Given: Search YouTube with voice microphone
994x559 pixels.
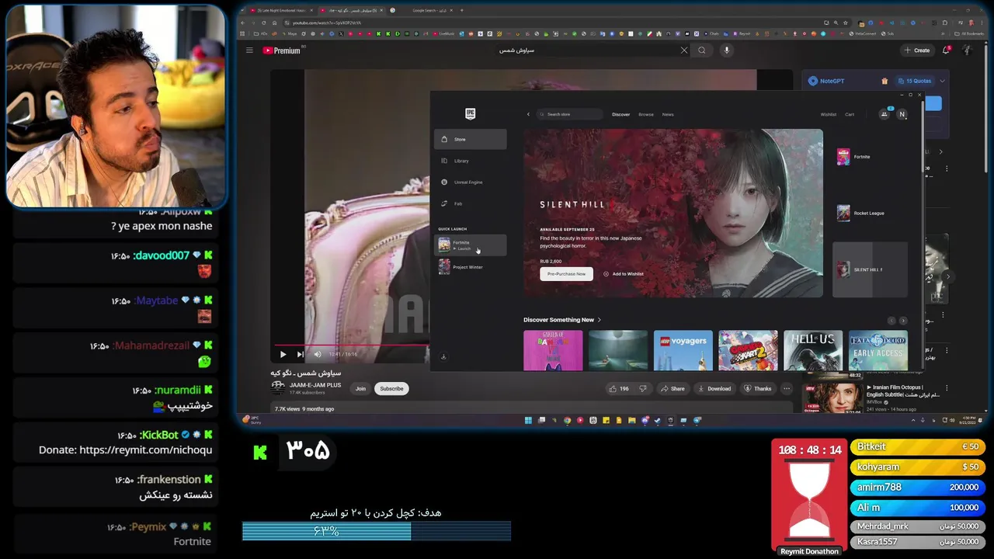Looking at the screenshot, I should (727, 50).
